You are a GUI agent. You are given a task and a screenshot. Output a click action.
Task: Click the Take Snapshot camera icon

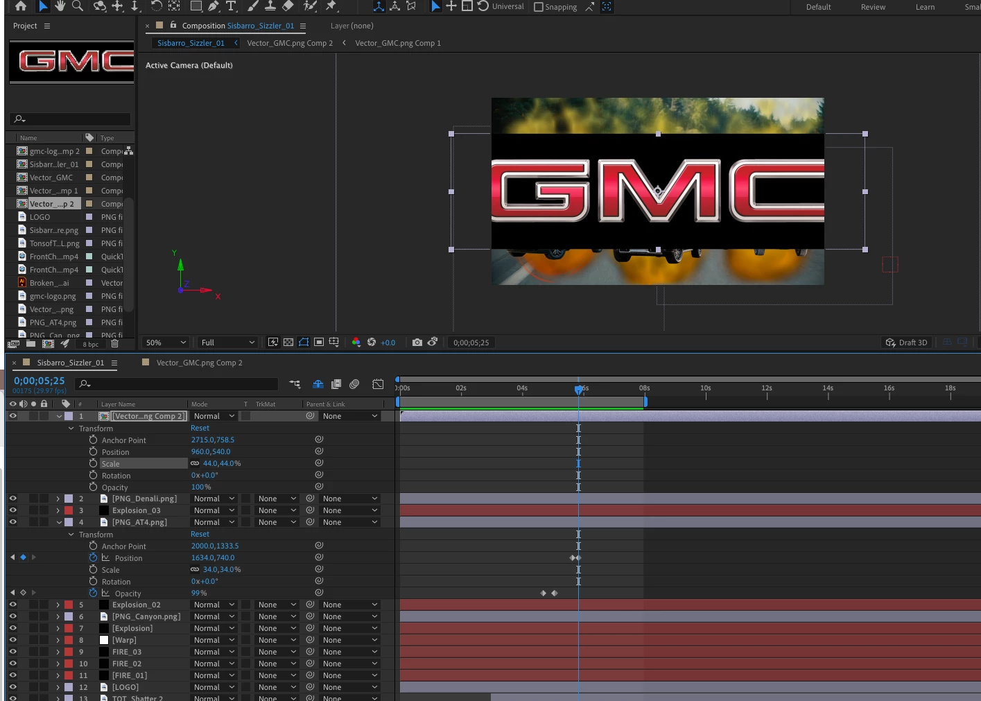(417, 343)
